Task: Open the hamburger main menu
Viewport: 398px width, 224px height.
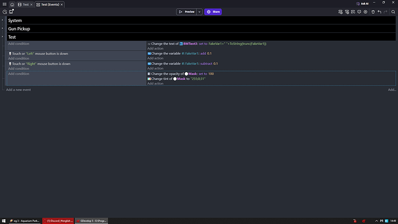Action: point(5,4)
